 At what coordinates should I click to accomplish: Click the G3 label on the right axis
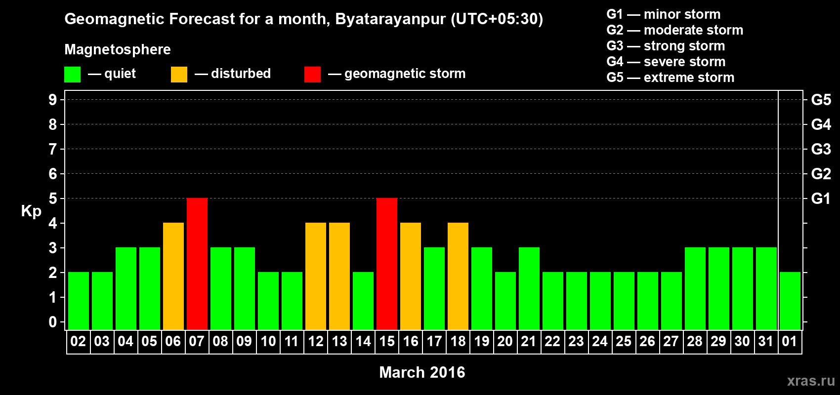[821, 149]
